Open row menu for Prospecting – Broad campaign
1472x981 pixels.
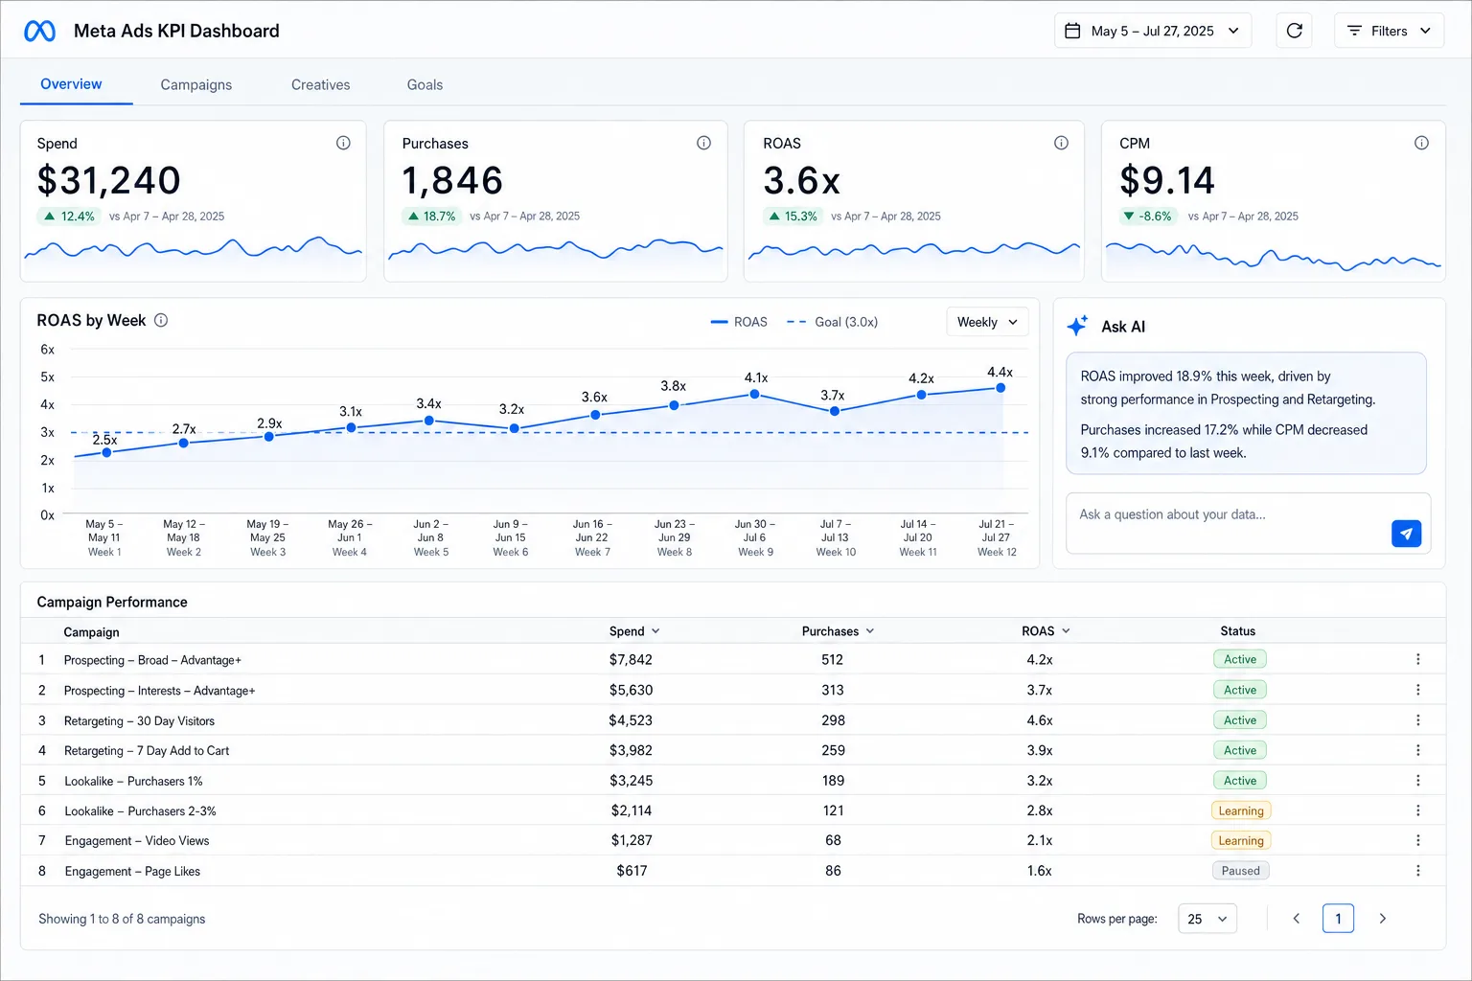click(x=1418, y=659)
